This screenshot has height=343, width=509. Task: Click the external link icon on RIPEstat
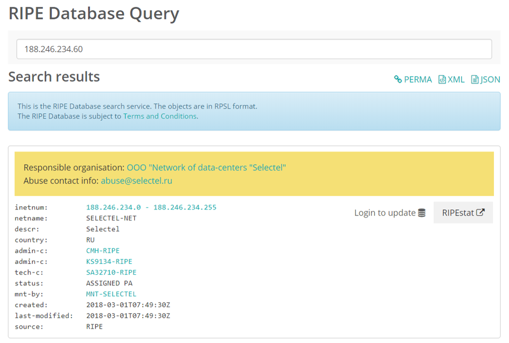(x=480, y=212)
